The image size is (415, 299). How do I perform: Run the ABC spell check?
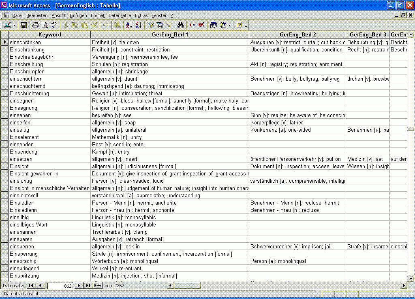click(x=54, y=25)
